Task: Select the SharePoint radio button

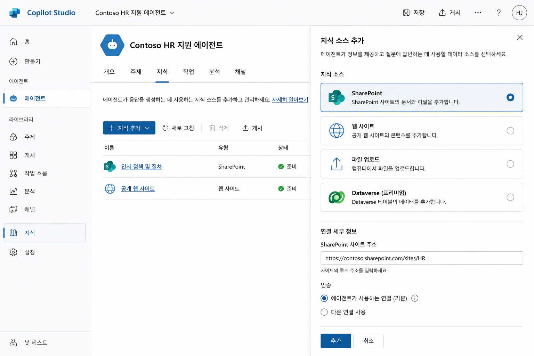Action: tap(510, 97)
